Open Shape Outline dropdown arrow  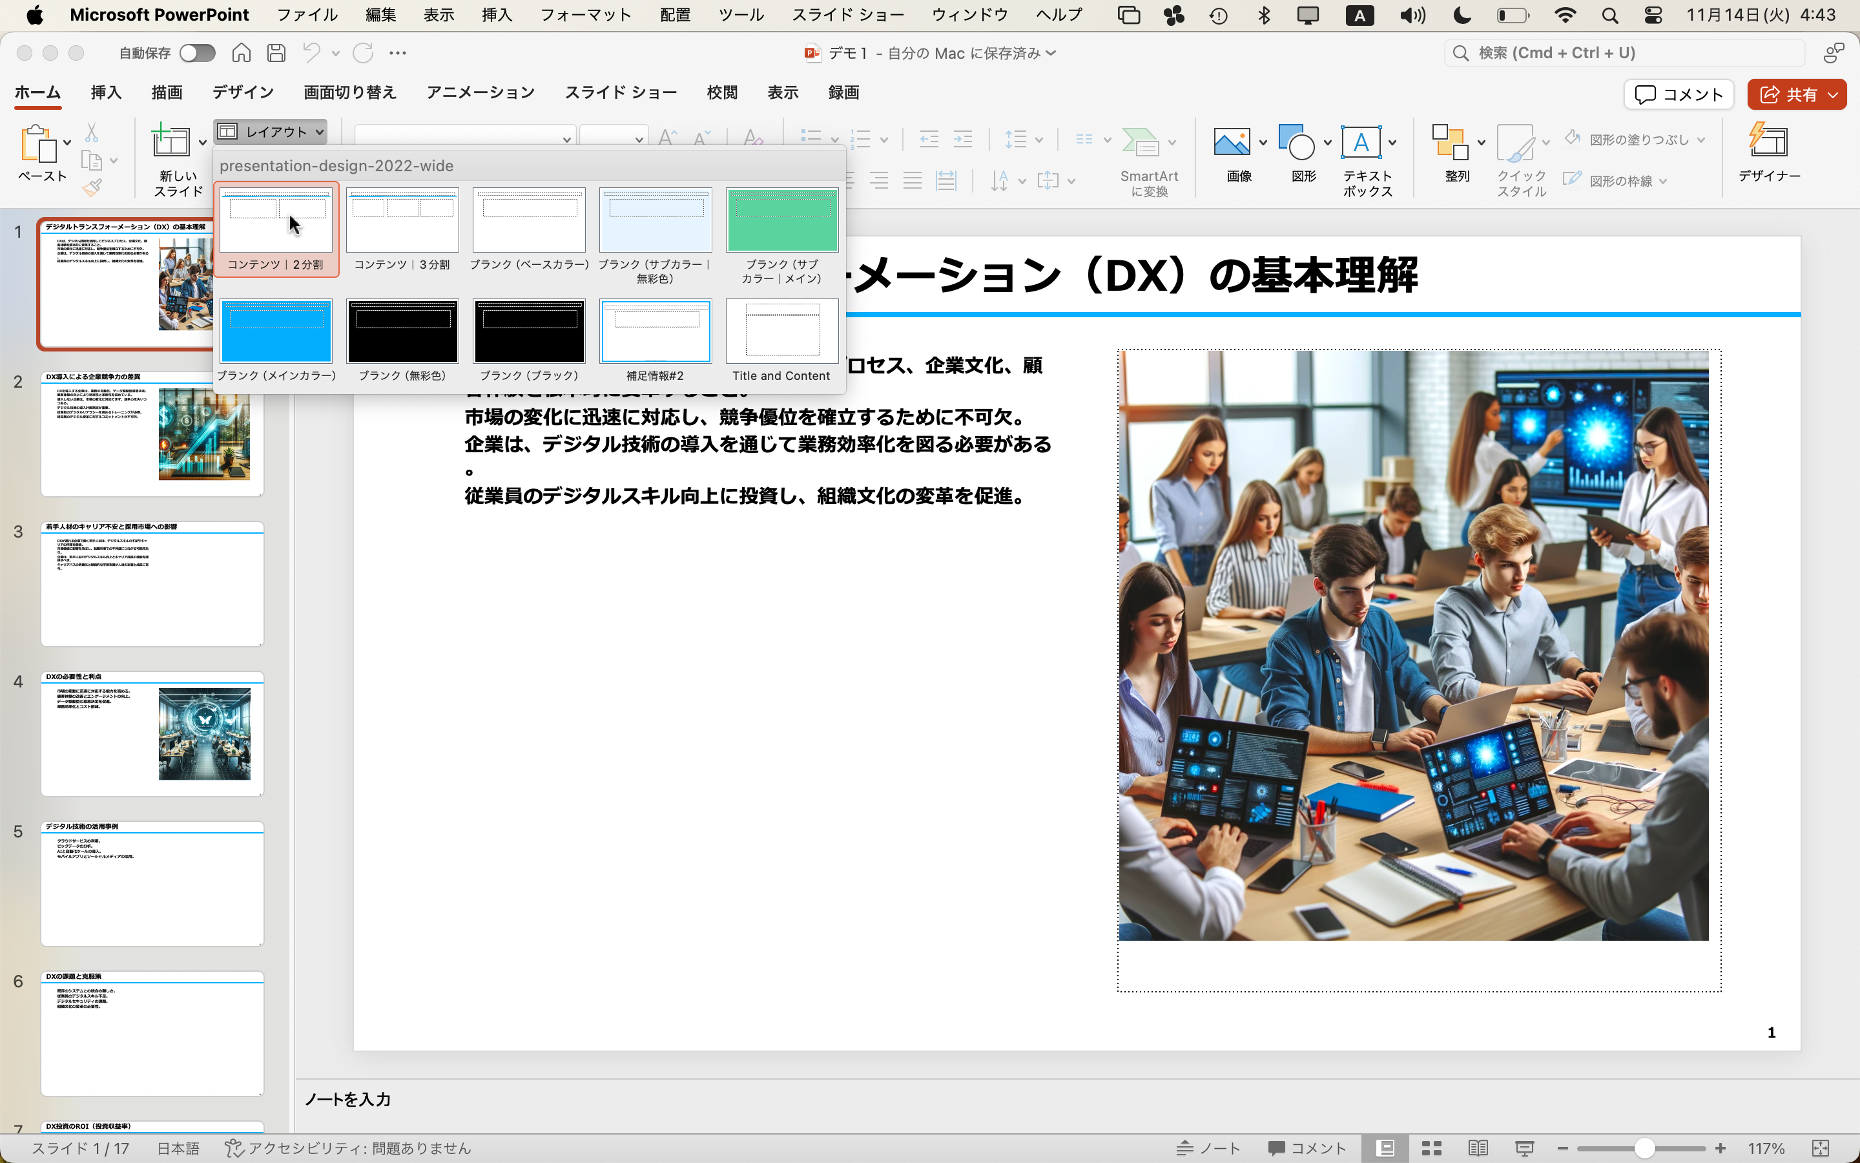pyautogui.click(x=1663, y=182)
